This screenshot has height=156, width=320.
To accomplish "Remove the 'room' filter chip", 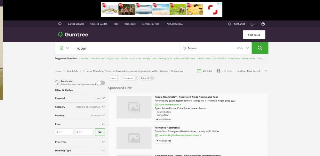I will pos(118,78).
